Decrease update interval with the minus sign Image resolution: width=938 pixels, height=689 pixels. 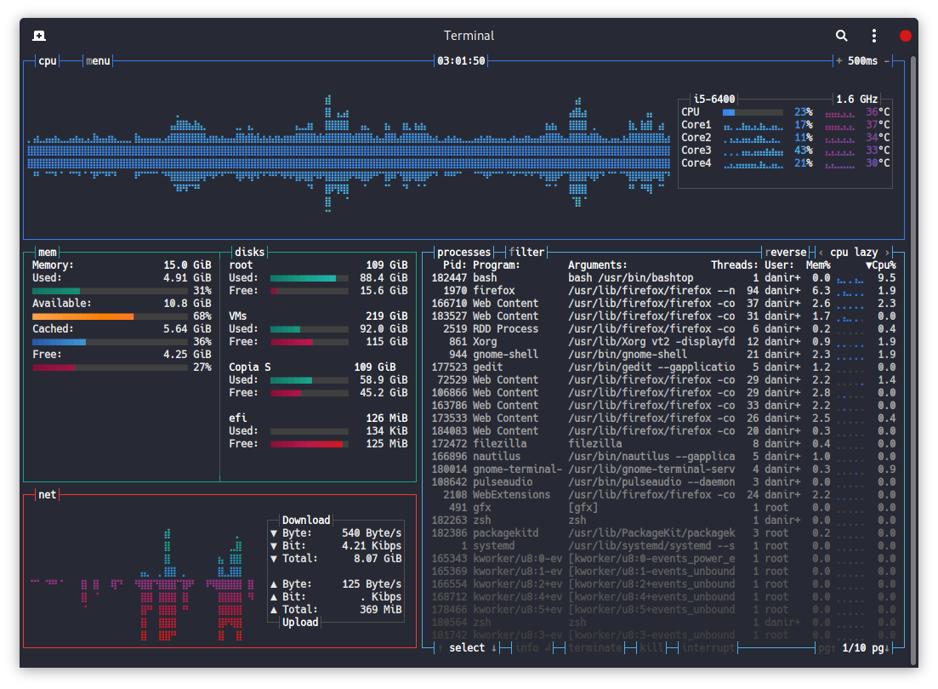(887, 61)
